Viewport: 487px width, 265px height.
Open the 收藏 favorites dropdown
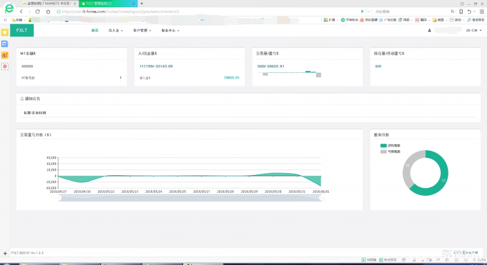pyautogui.click(x=19, y=20)
